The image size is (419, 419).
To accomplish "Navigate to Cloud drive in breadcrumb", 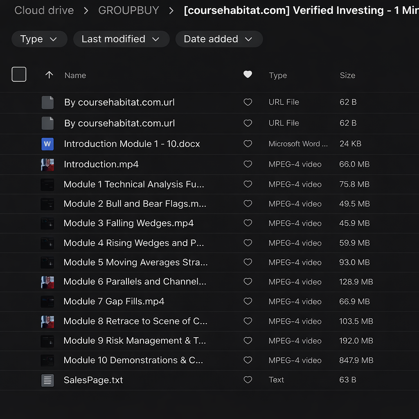I will tap(44, 10).
